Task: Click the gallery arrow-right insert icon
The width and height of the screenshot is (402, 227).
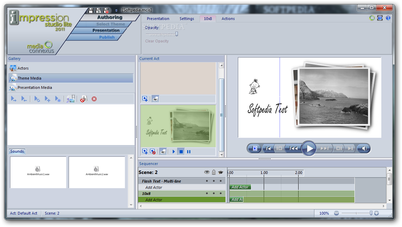Action: (x=13, y=99)
